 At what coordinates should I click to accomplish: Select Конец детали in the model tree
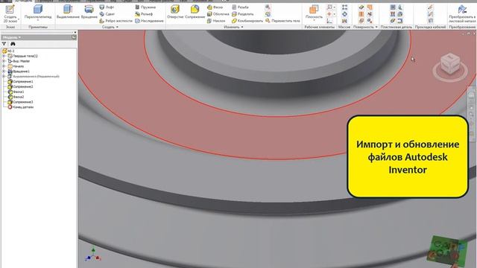pyautogui.click(x=21, y=107)
